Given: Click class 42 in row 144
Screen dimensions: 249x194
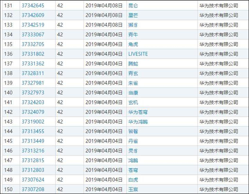Looking at the screenshot, I should [x=60, y=131].
